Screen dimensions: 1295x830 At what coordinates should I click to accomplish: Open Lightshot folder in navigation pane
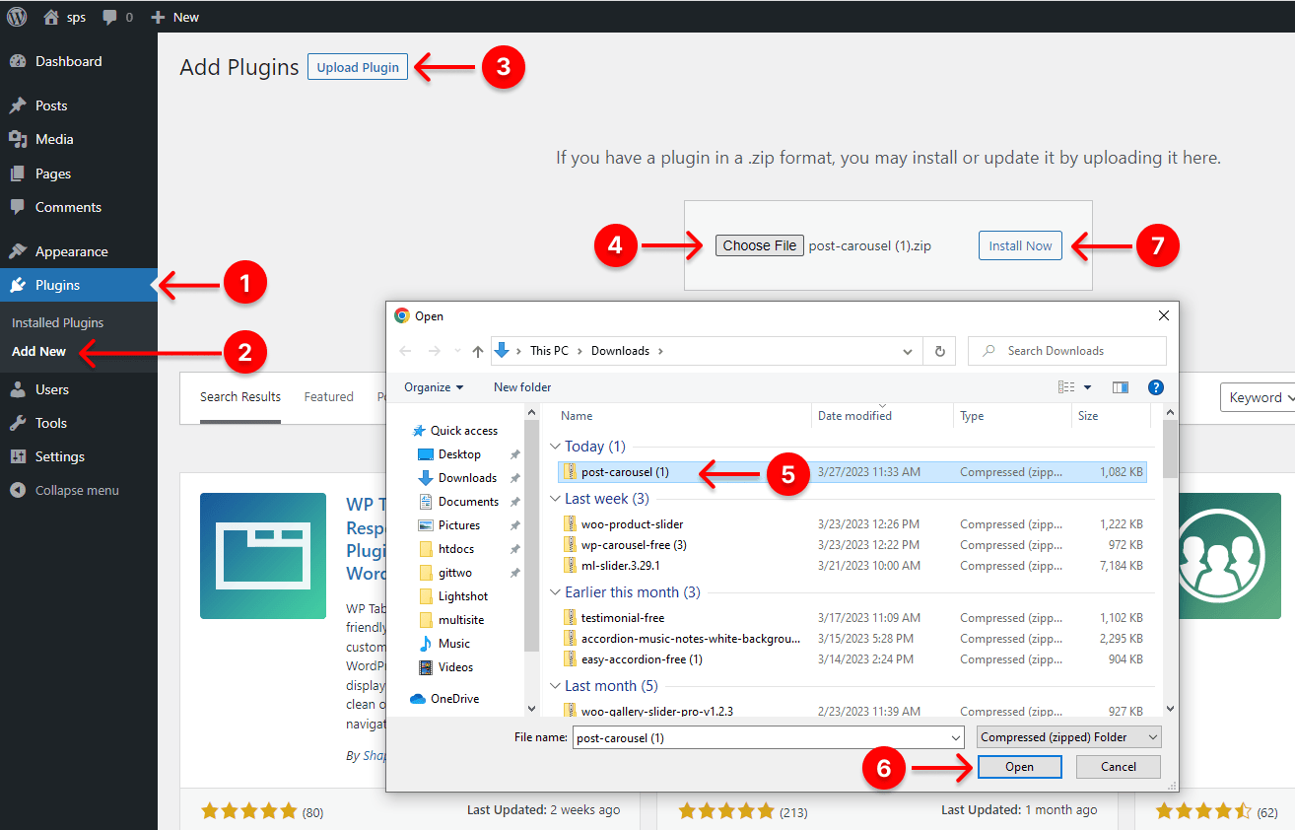click(463, 596)
